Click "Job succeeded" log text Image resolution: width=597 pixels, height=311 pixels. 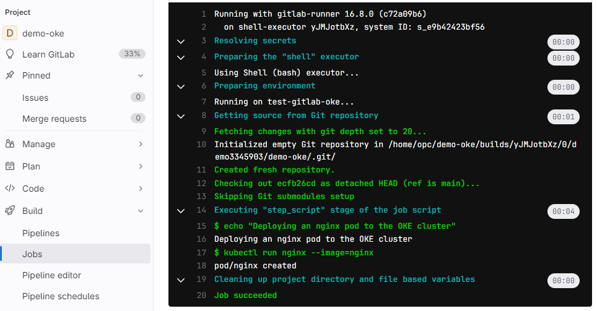click(246, 295)
